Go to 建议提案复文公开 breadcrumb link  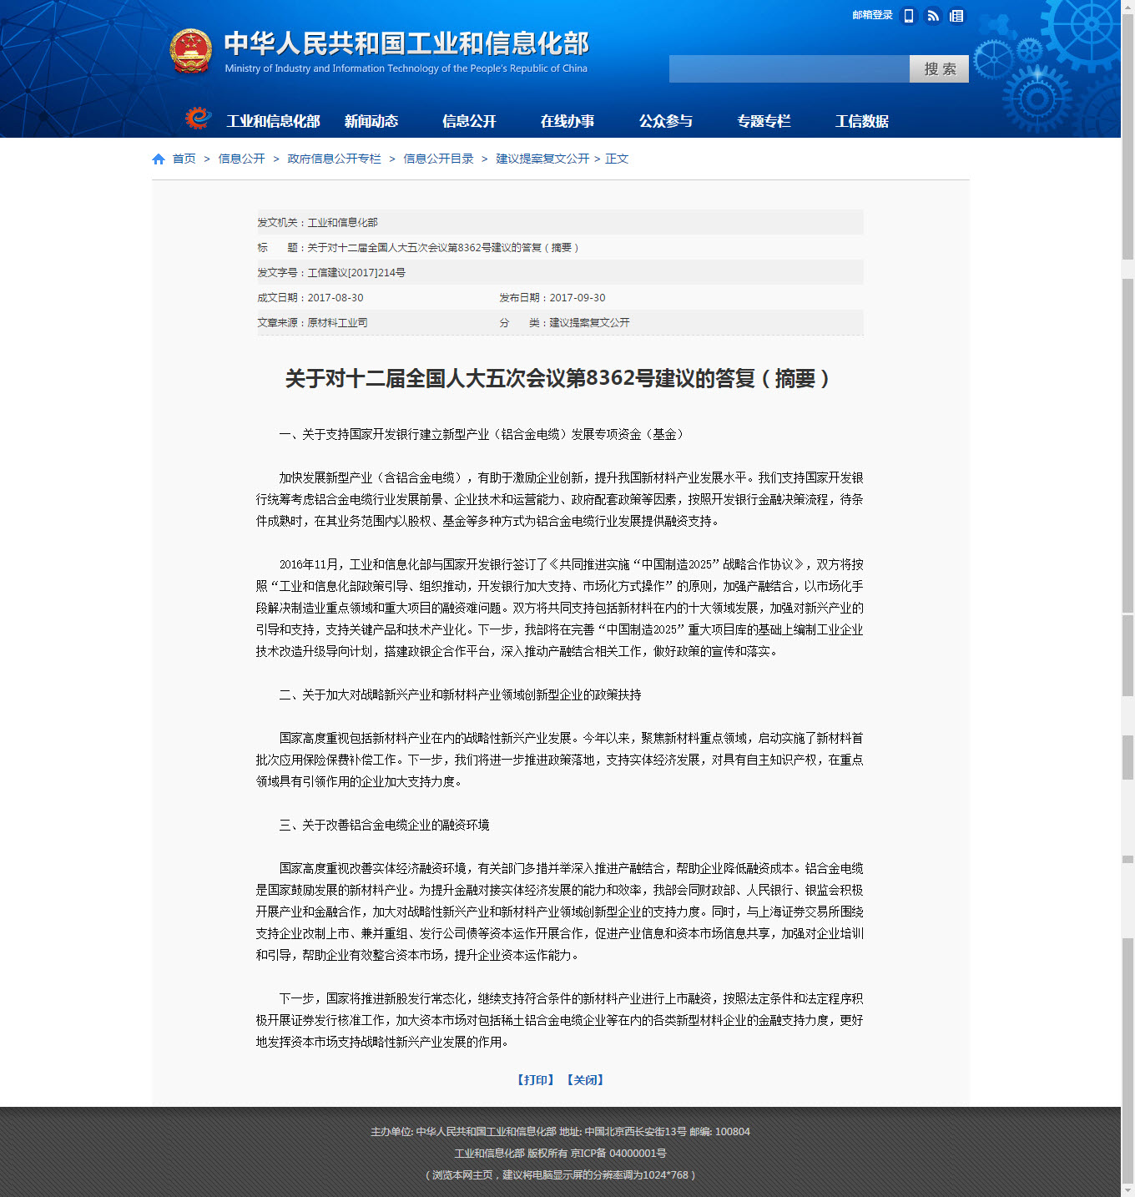click(x=542, y=159)
